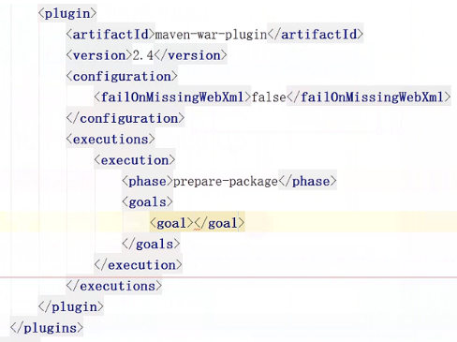Click the false value in failOnMissingWebXml
457x342 pixels.
pyautogui.click(x=269, y=97)
